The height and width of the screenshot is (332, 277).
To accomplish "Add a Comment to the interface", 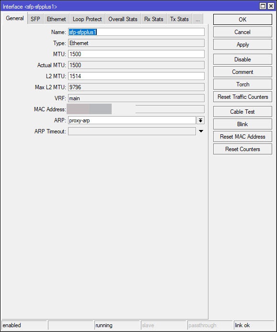I will pyautogui.click(x=242, y=72).
